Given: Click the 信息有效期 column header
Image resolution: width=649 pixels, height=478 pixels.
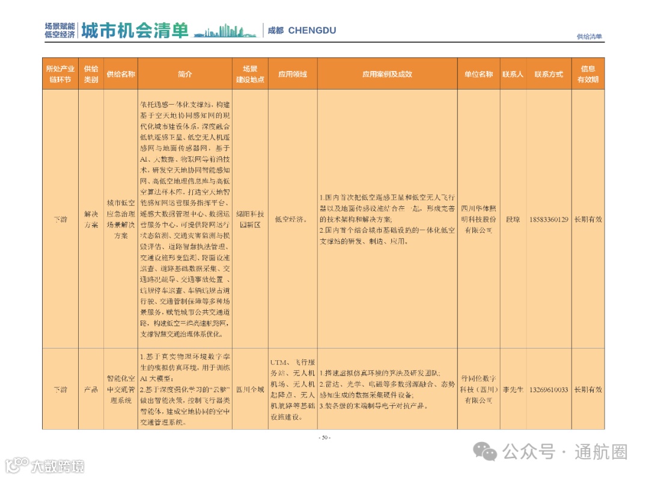Looking at the screenshot, I should click(588, 74).
